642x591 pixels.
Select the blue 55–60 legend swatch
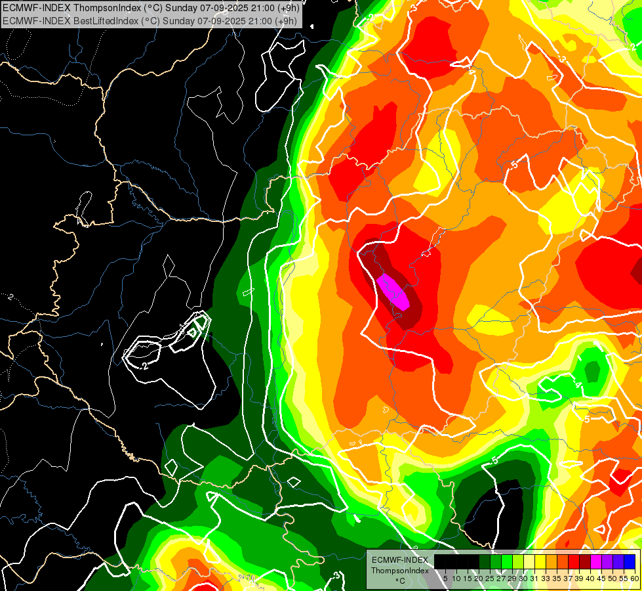point(630,561)
